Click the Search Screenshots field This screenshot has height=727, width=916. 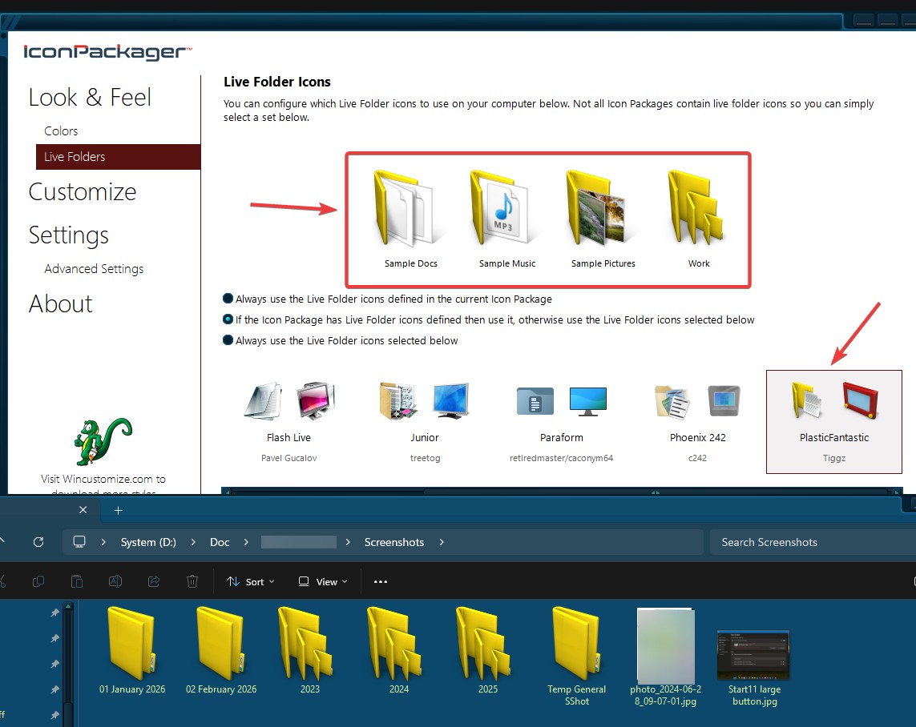coord(809,542)
